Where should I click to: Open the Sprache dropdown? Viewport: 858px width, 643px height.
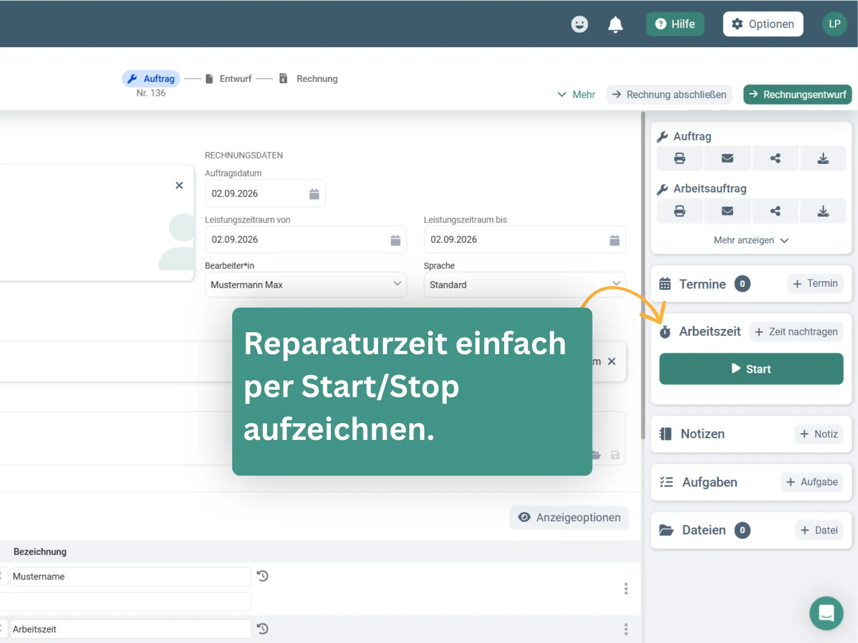[524, 285]
